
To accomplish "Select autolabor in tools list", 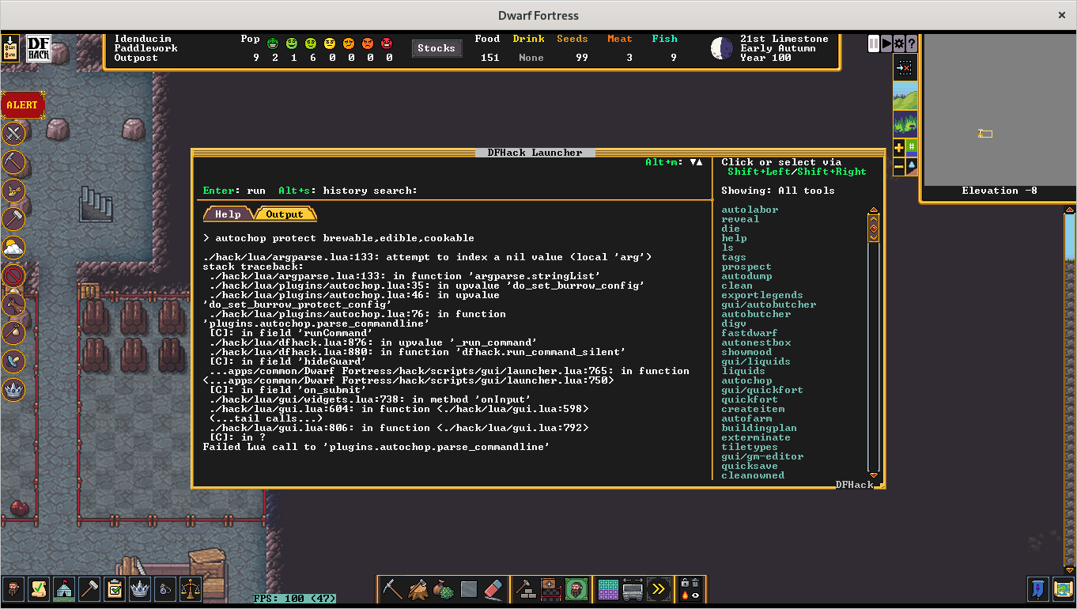I will (750, 210).
